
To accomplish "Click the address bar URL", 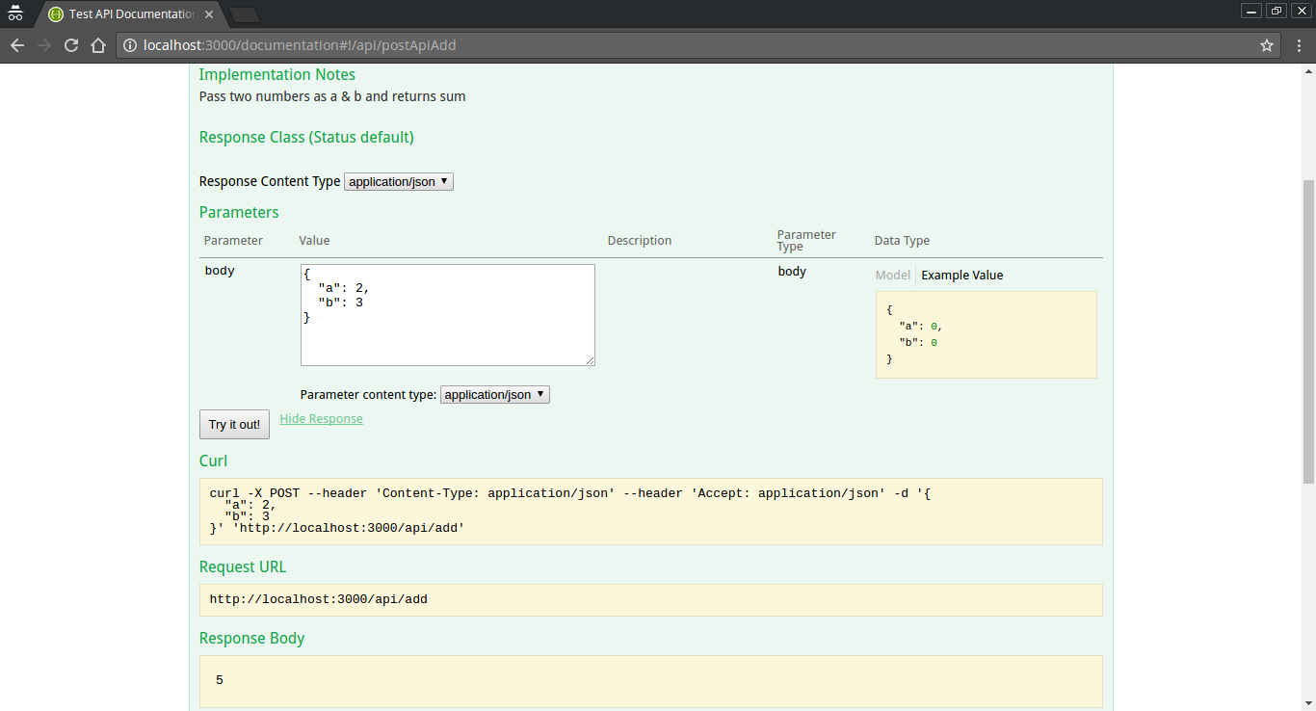I will coord(300,45).
